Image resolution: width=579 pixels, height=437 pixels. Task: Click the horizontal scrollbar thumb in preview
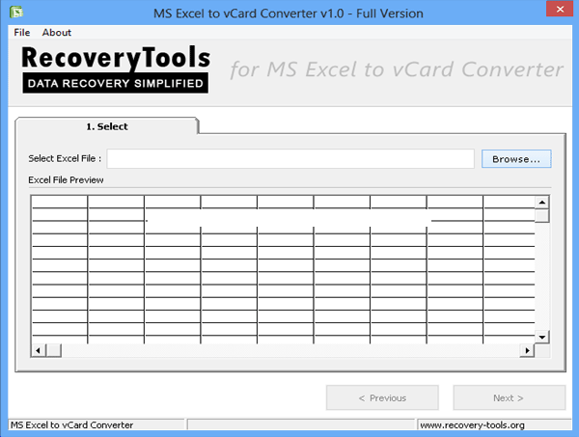[53, 350]
